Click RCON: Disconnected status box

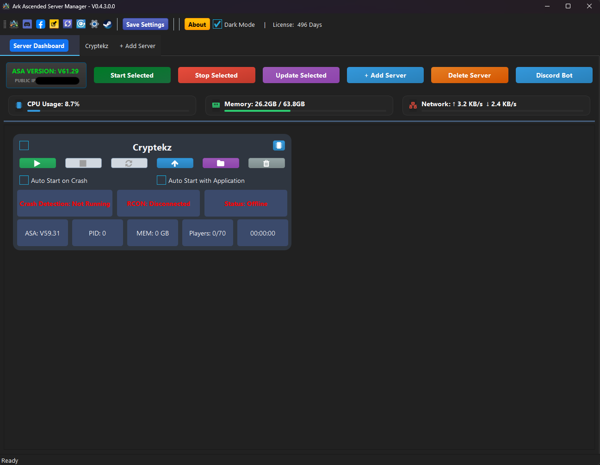[x=158, y=203]
